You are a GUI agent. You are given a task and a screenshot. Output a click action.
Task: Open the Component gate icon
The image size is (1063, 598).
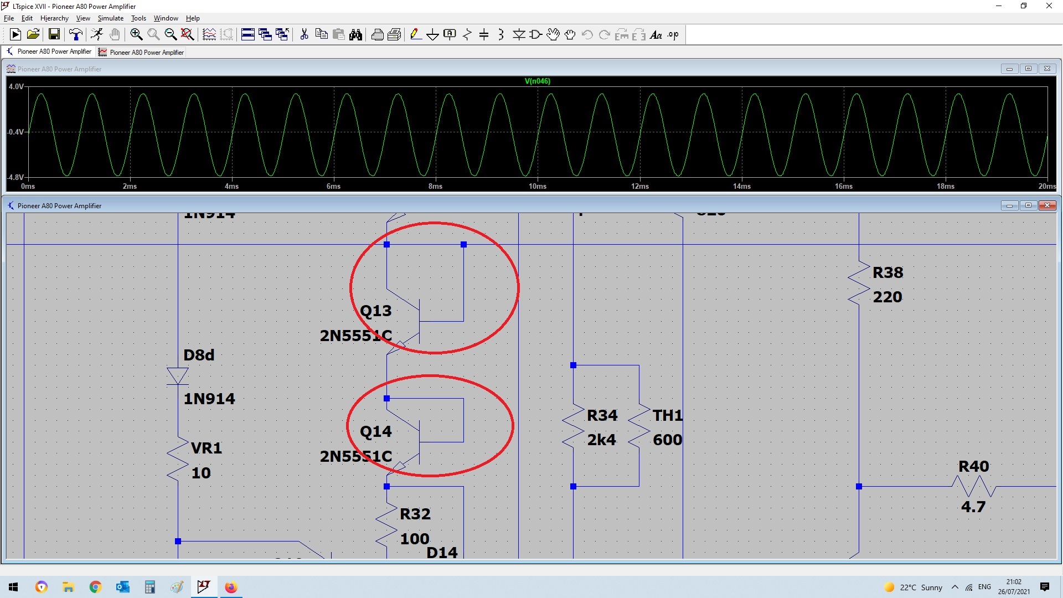(536, 35)
